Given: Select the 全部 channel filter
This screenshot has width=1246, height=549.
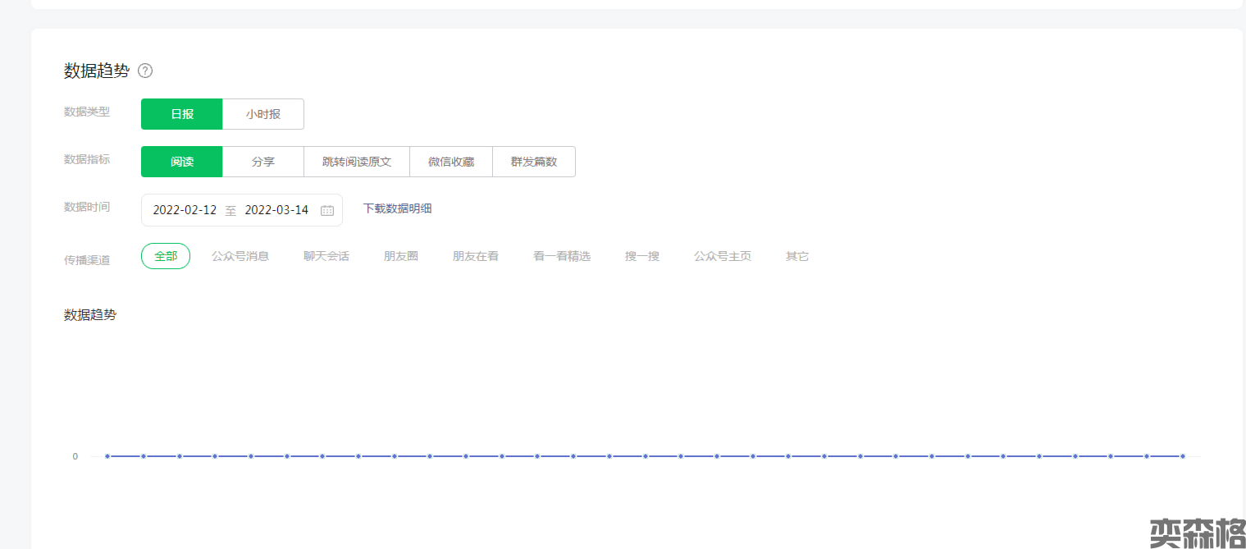Looking at the screenshot, I should (x=166, y=256).
